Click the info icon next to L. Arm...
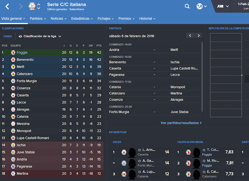Image resolution: width=249 pixels, height=181 pixels. (139, 150)
